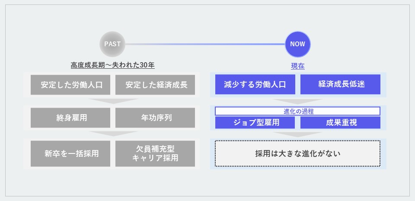Click the timeline line between PAST and NOW
415x201 pixels.
coord(205,44)
